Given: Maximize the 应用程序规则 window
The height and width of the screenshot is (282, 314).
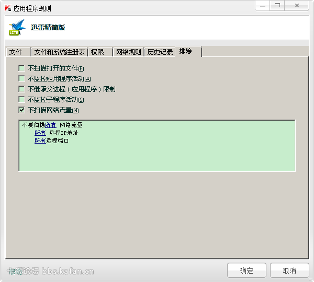Looking at the screenshot, I should (277, 6).
